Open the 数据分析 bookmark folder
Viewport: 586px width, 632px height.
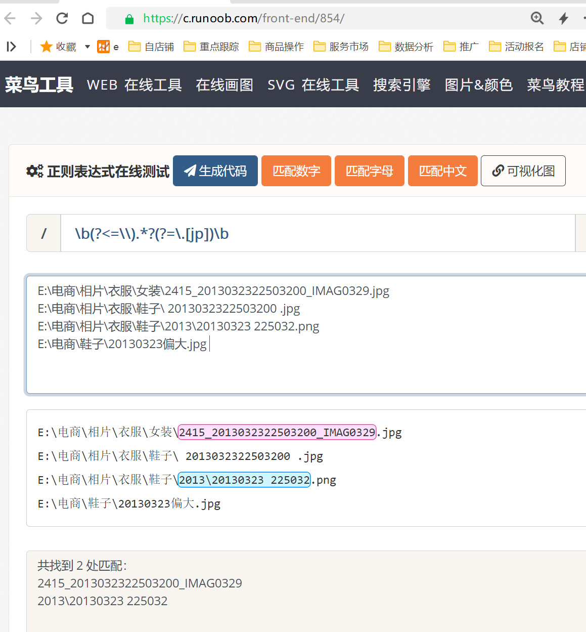[406, 47]
